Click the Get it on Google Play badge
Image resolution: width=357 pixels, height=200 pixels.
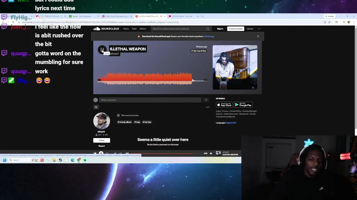(x=243, y=105)
